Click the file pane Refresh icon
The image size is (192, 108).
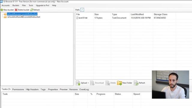pos(136,83)
